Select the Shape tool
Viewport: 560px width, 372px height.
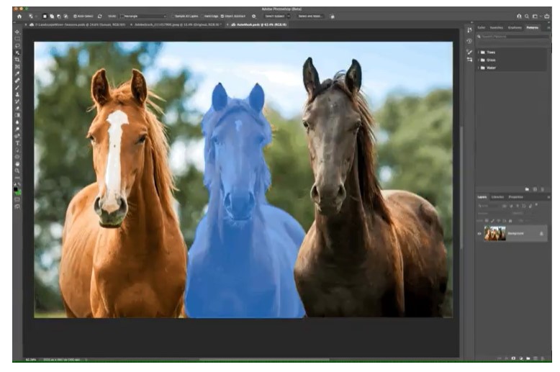[17, 157]
